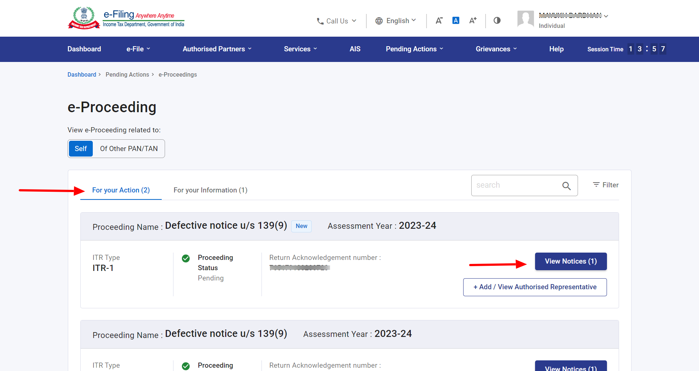Toggle dark contrast mode icon

[x=497, y=21]
